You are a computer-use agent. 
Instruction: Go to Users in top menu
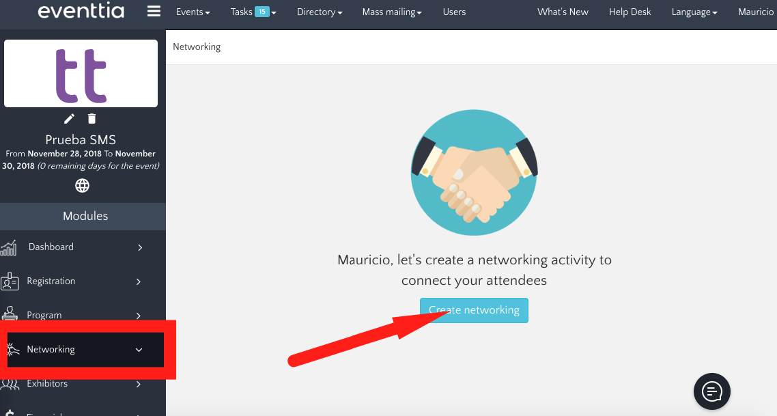tap(454, 12)
